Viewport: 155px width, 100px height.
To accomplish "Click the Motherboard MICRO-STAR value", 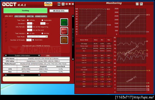I will click(x=43, y=64).
